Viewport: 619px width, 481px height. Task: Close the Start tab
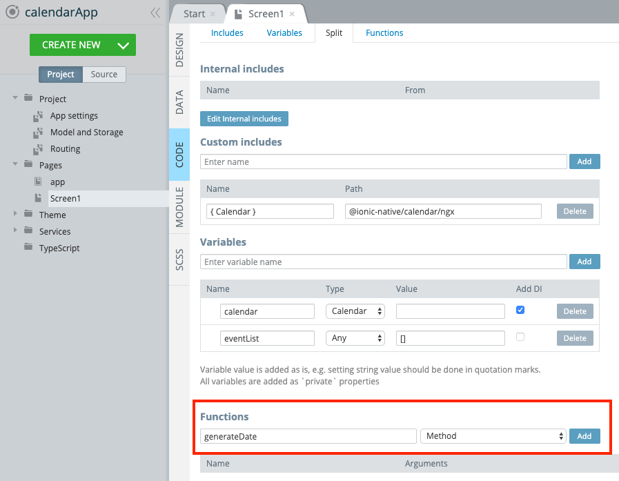[x=213, y=14]
